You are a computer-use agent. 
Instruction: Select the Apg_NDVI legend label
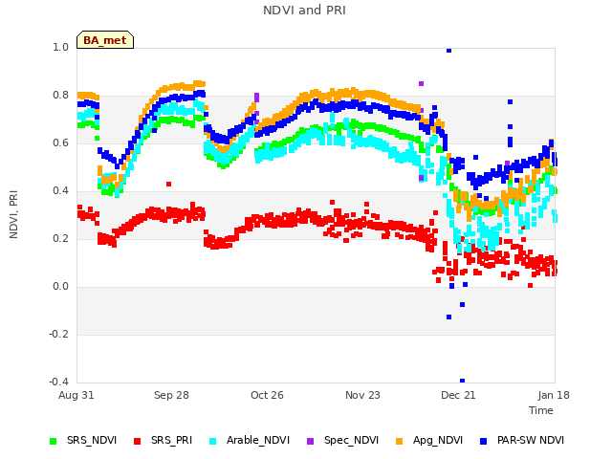(438, 440)
